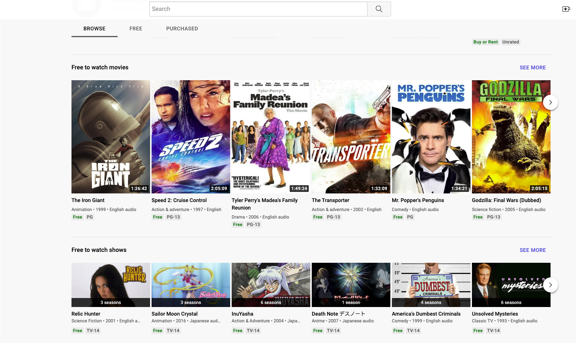Click Free badge under Death Note

318,331
